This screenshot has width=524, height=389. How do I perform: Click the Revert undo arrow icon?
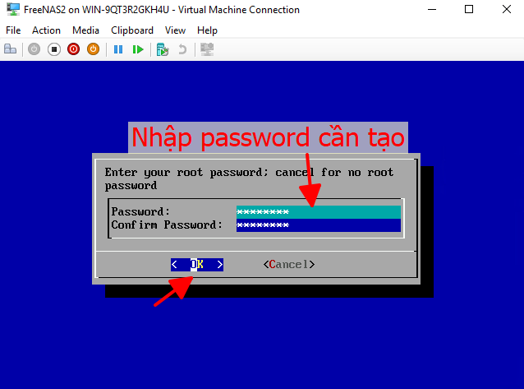(182, 49)
